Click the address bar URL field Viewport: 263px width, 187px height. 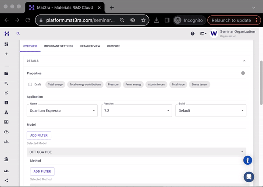pos(81,20)
